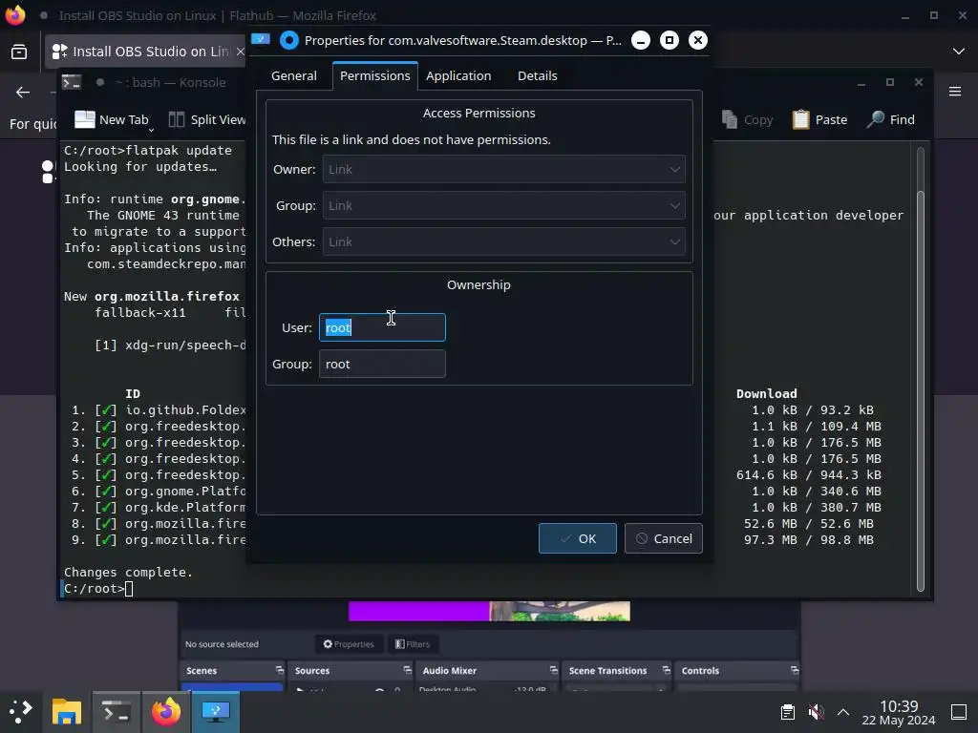Image resolution: width=978 pixels, height=733 pixels.
Task: Select the Permissions tab
Action: click(x=374, y=76)
